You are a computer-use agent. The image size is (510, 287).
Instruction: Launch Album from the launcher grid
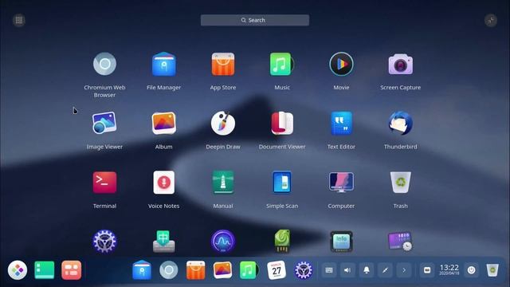pos(164,123)
